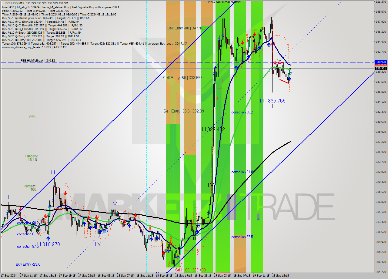Click the 'Target2' fib label

(x=31, y=156)
